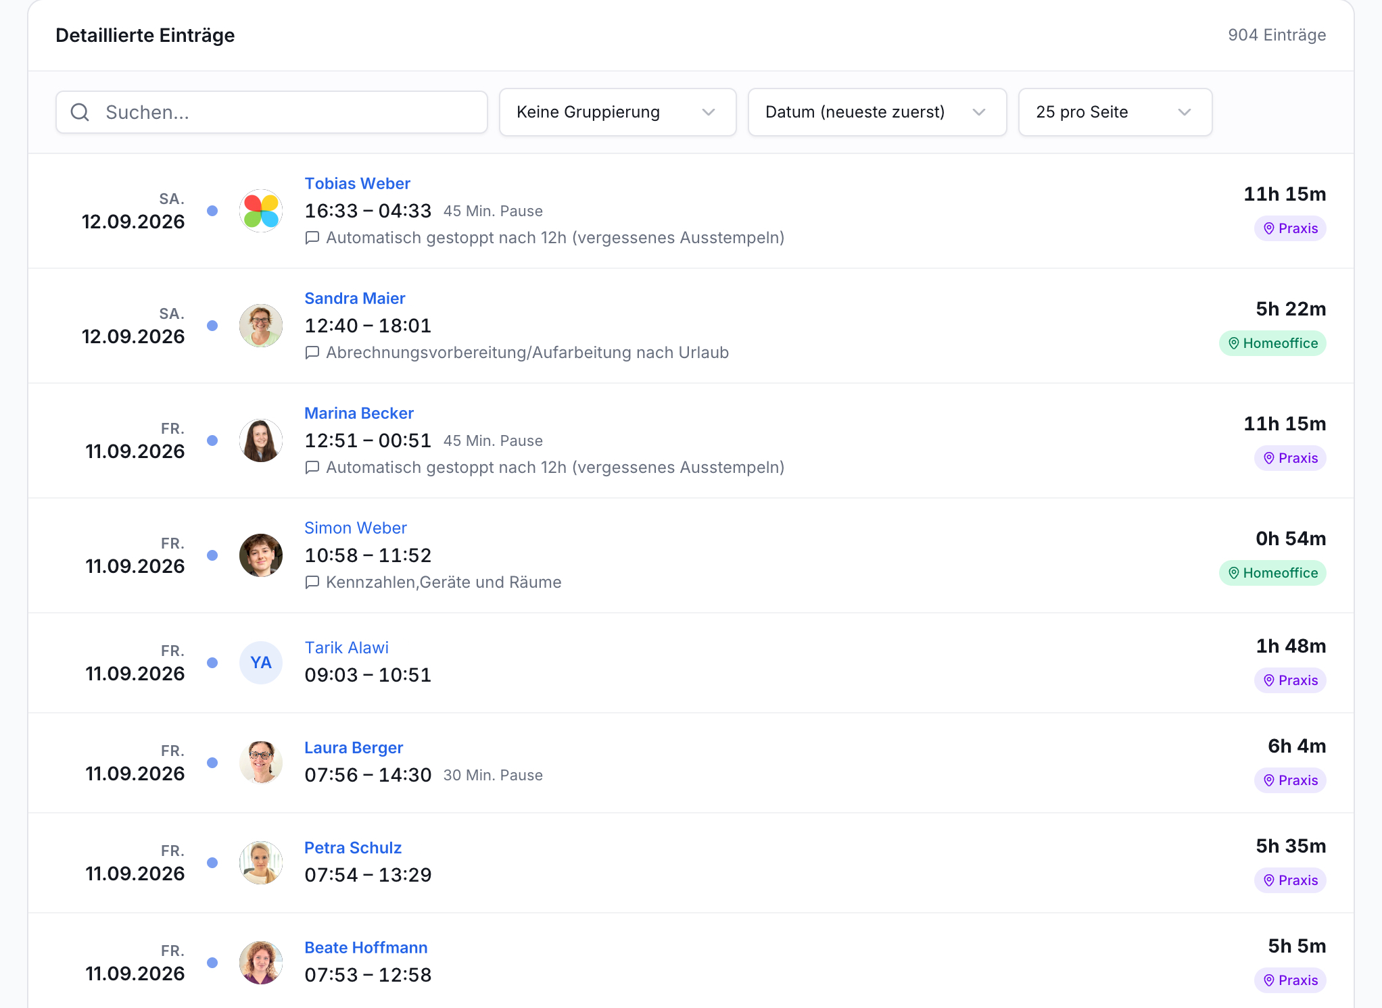Click Beate Hoffmann's avatar photo

click(261, 963)
